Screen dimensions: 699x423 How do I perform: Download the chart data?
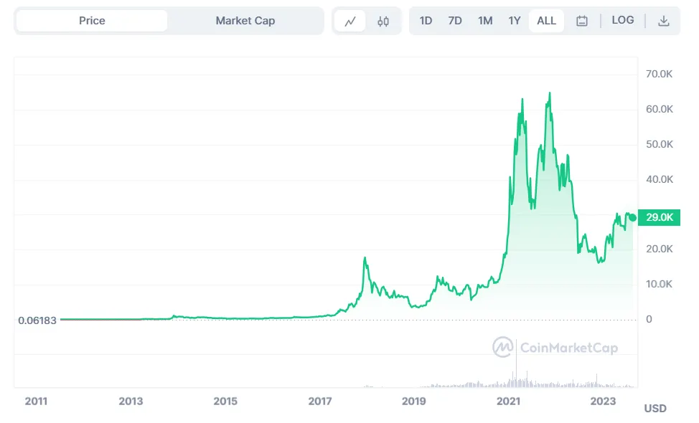[664, 21]
